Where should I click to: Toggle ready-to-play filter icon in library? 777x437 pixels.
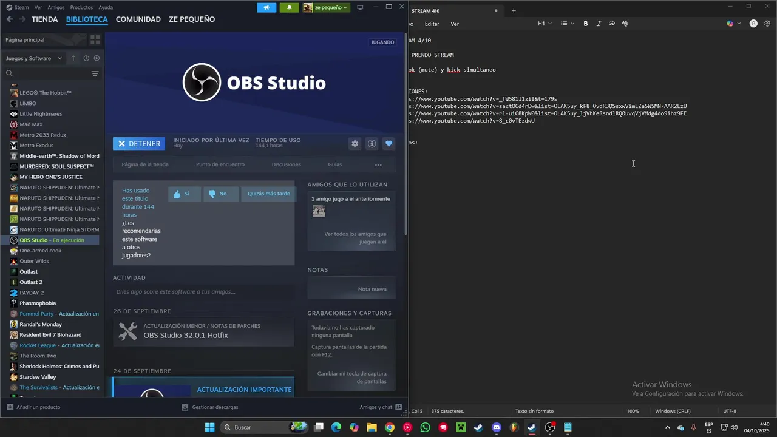(x=97, y=58)
